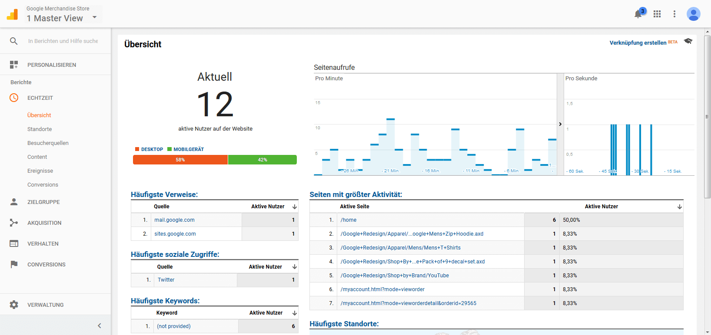Click the Akquisition arrows icon

pyautogui.click(x=14, y=223)
